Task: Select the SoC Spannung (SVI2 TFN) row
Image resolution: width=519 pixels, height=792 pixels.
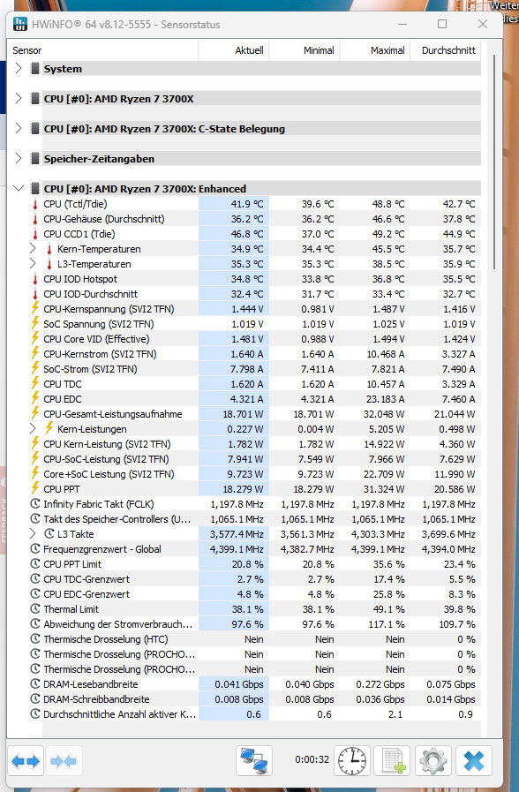Action: coord(254,324)
